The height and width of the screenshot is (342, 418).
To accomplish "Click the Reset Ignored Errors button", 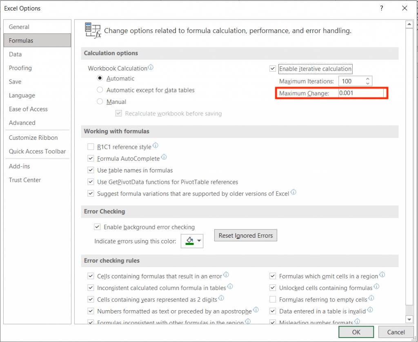I will pos(245,235).
